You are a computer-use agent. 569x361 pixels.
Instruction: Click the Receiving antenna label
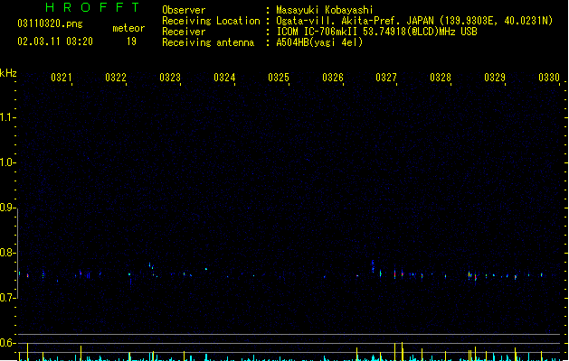point(208,42)
